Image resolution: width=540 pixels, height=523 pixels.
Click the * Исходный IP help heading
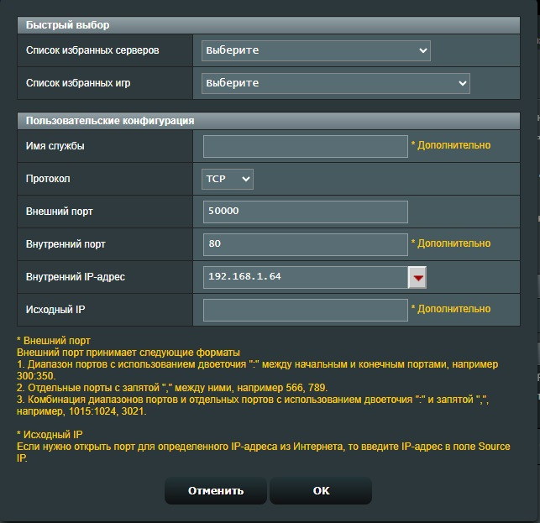[51, 435]
